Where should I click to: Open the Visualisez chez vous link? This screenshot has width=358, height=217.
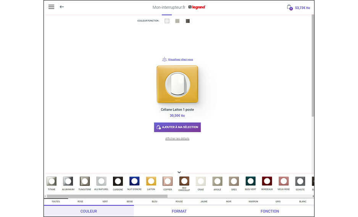(181, 59)
